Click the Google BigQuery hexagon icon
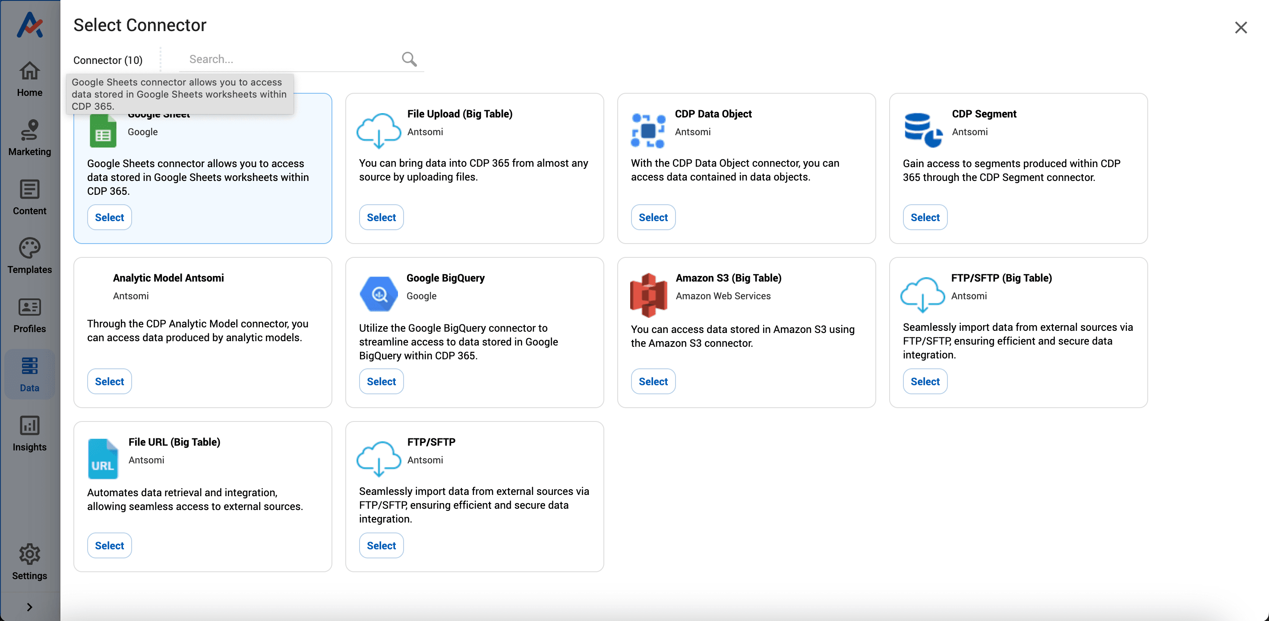This screenshot has height=621, width=1269. coord(379,294)
